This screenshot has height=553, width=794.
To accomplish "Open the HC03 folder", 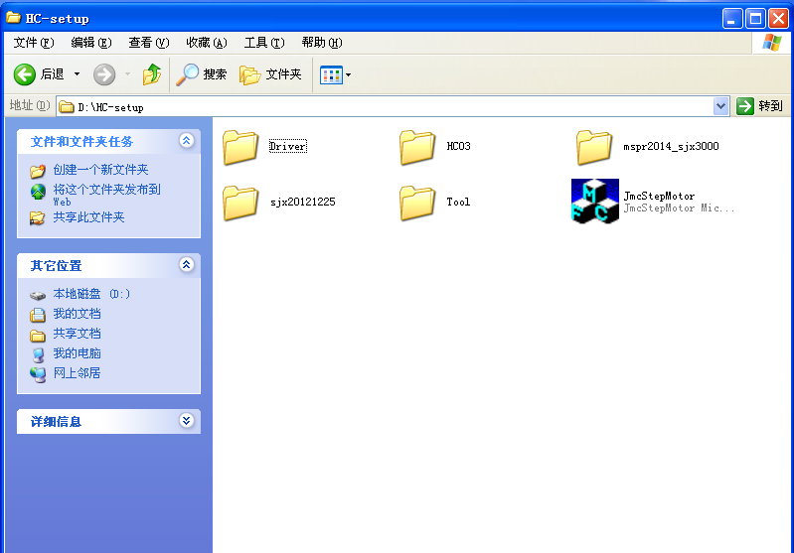I will pyautogui.click(x=417, y=147).
